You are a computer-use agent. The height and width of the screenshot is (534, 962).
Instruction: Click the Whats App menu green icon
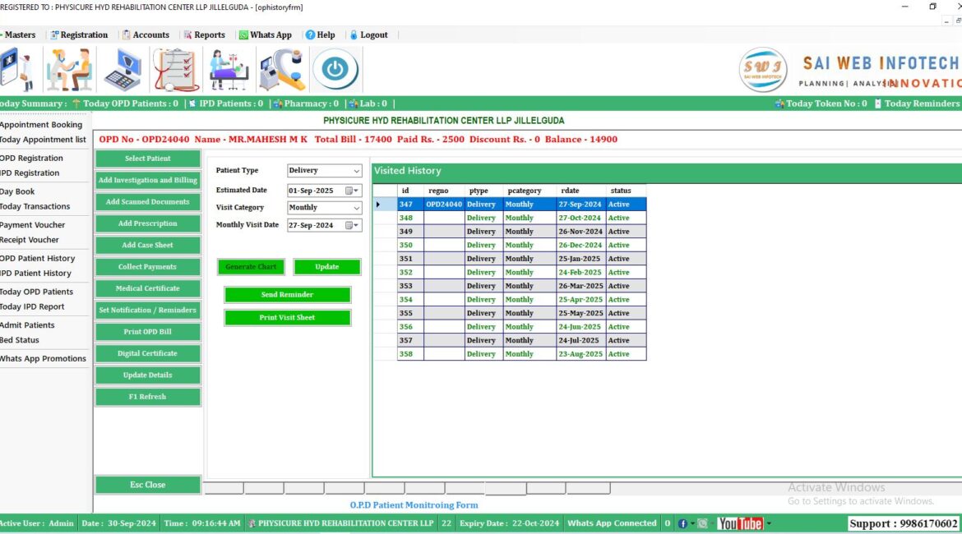point(243,35)
